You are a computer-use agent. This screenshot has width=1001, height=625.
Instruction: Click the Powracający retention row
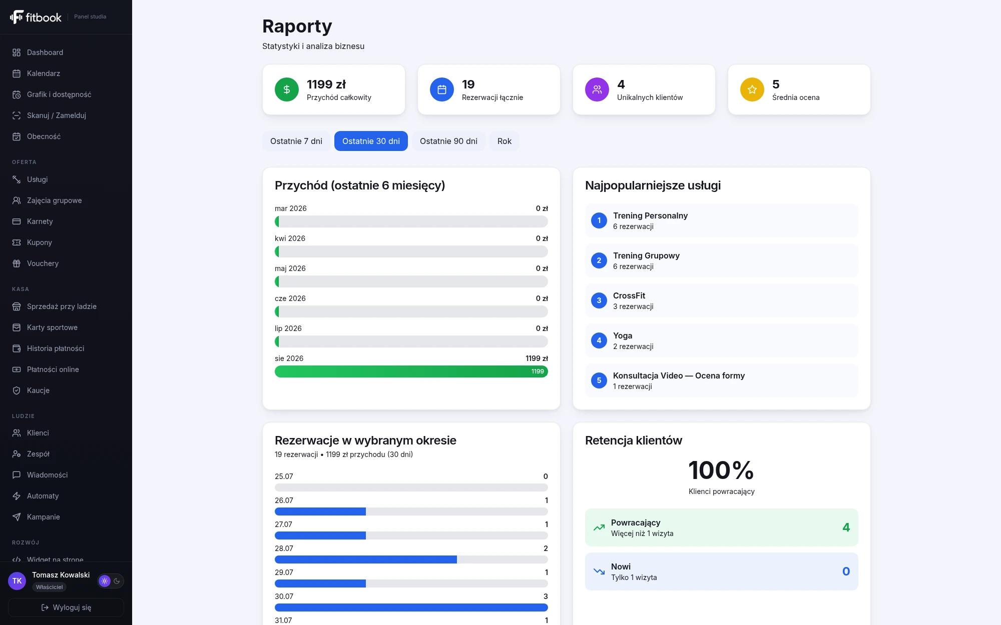722,527
